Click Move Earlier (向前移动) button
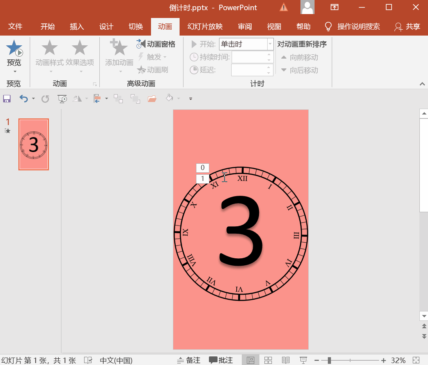 pyautogui.click(x=300, y=57)
